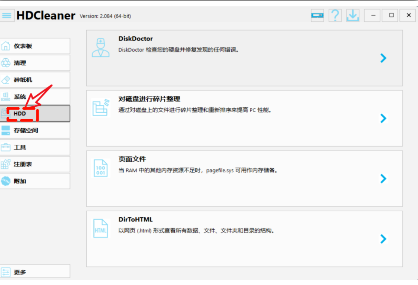Select the pagefile 100001 document icon
418x285 pixels.
pyautogui.click(x=100, y=168)
